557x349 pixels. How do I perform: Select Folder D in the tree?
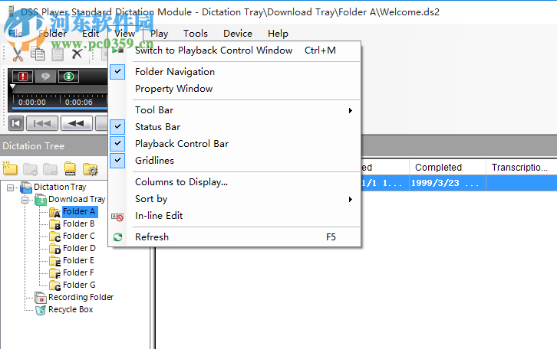pos(79,248)
